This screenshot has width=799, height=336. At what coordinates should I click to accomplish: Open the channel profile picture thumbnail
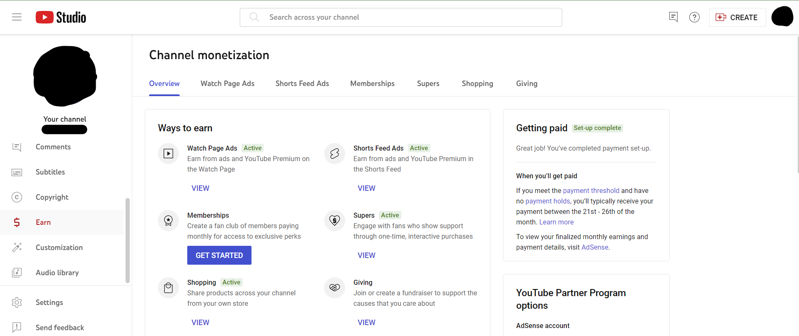click(65, 76)
